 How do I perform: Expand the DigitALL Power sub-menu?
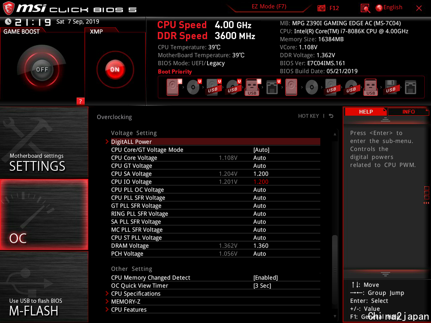click(x=215, y=142)
